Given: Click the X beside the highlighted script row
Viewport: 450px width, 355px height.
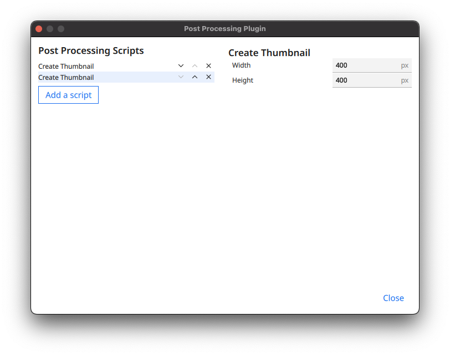Looking at the screenshot, I should pos(208,77).
